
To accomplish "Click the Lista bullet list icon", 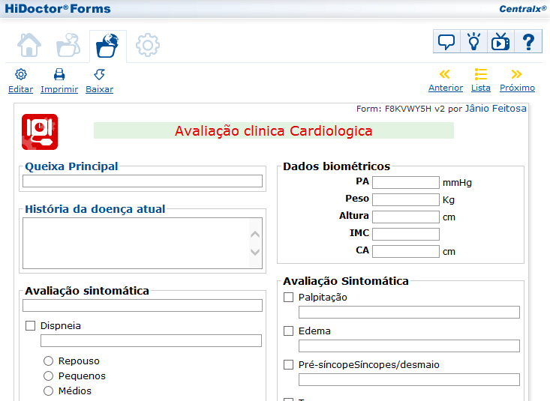I will tap(480, 74).
